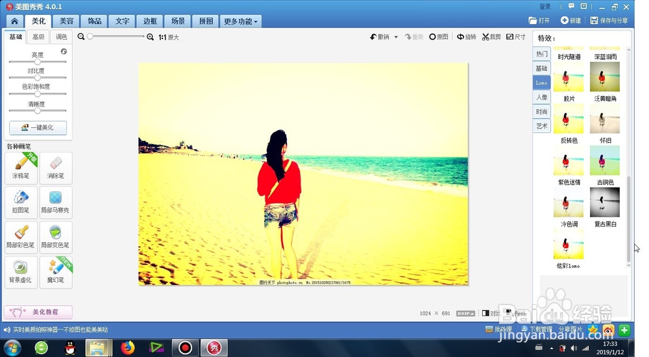Image resolution: width=649 pixels, height=357 pixels.
Task: Select the 局部彩色笔 local color brush
Action: tap(21, 238)
